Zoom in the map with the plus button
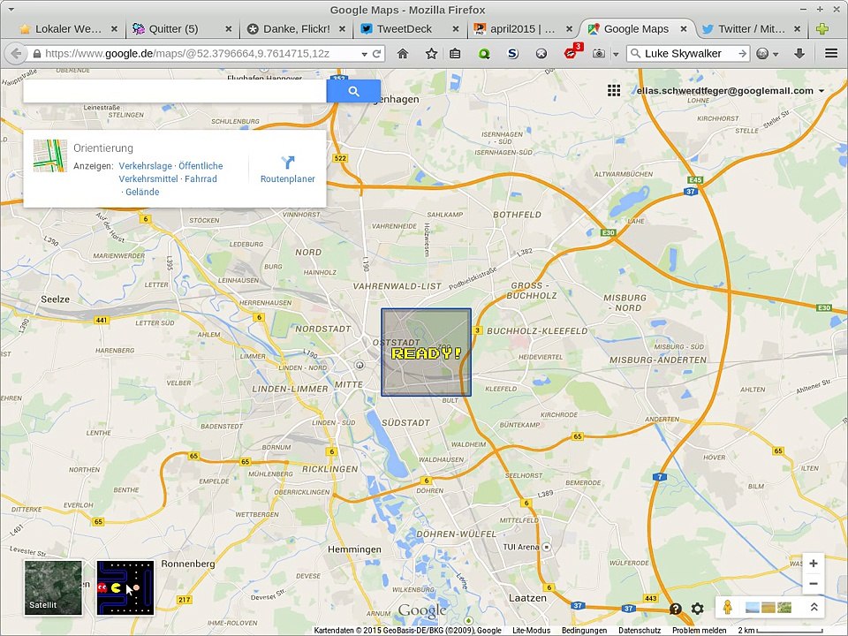 tap(814, 564)
